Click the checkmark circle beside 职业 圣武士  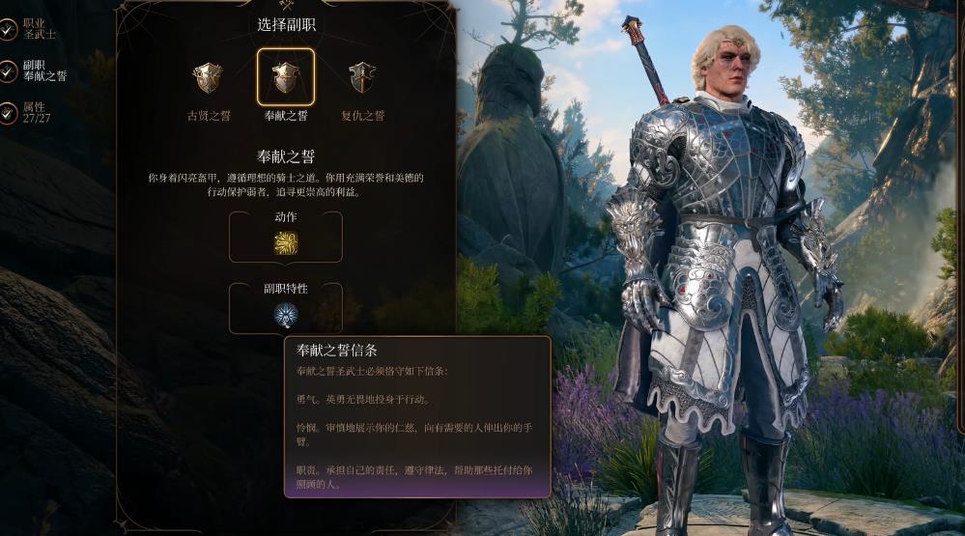[8, 30]
